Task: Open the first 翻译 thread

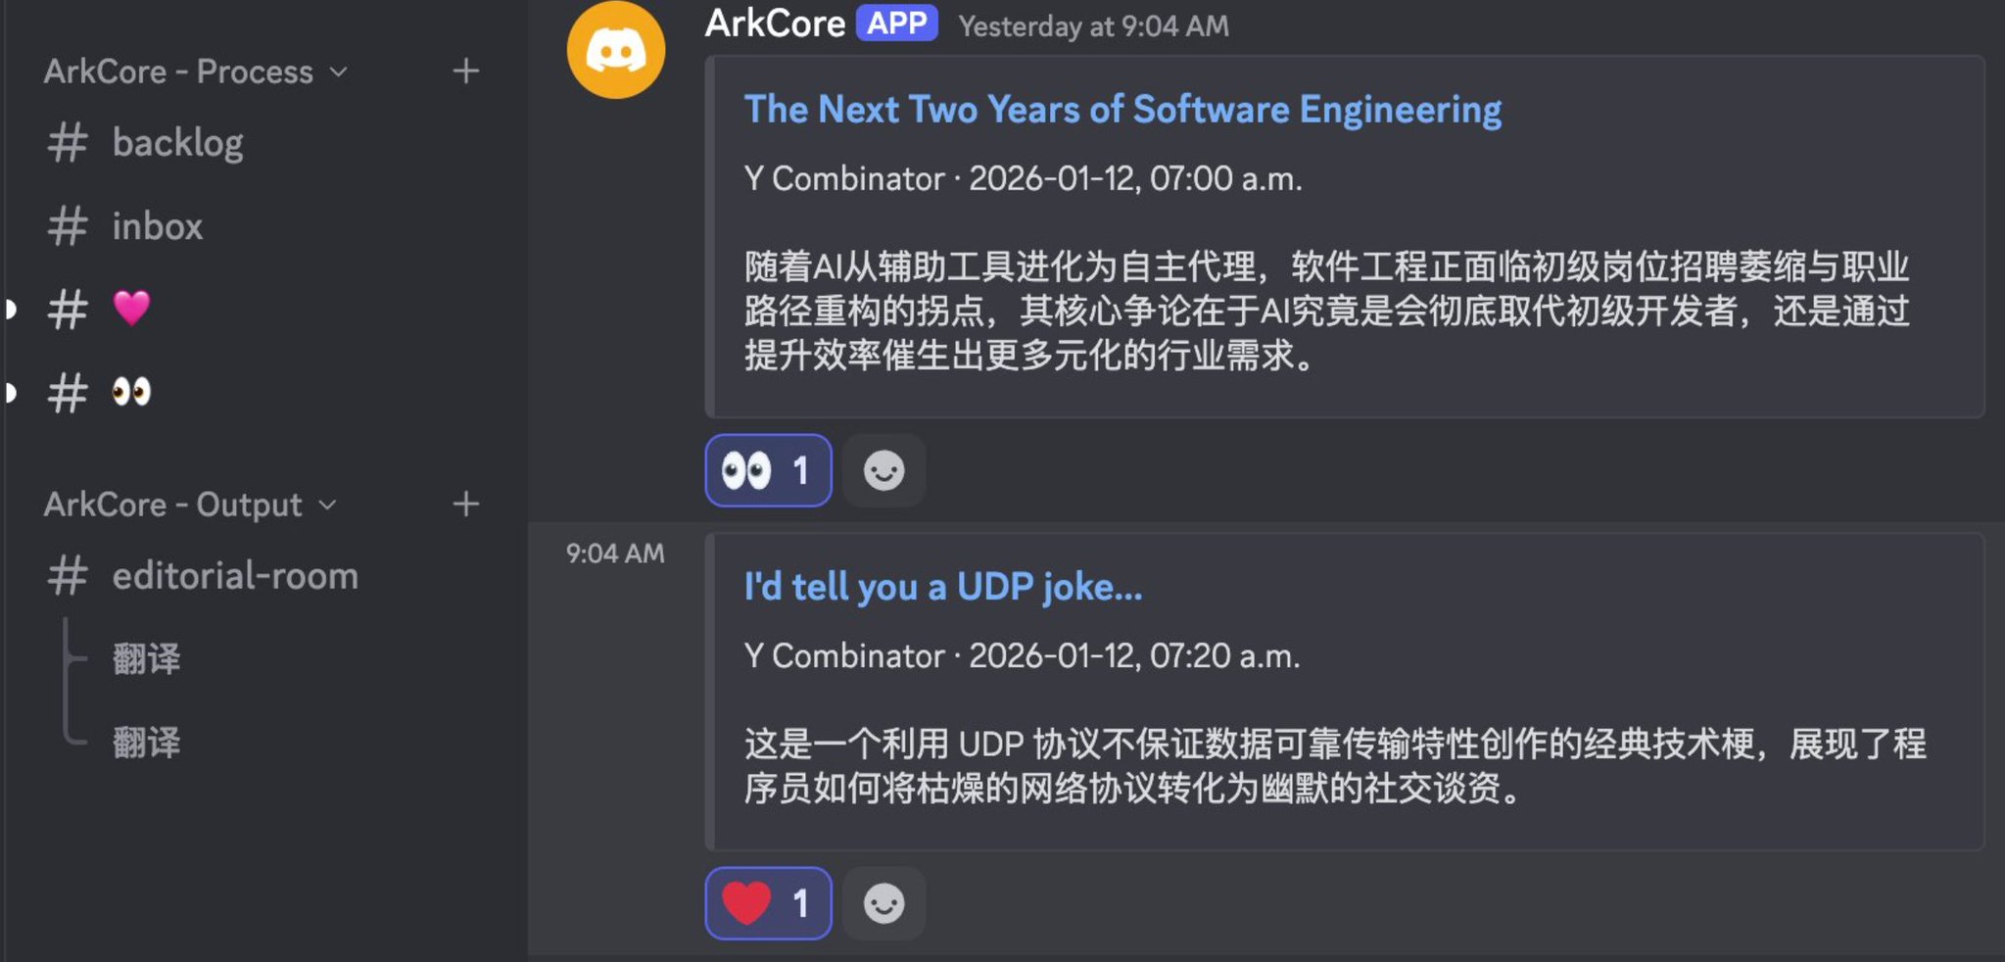Action: coord(147,659)
